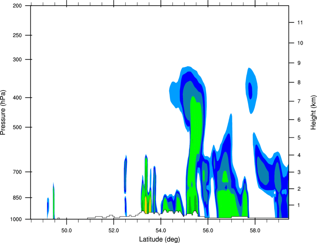Select the 300 pressure tick label

point(18,59)
